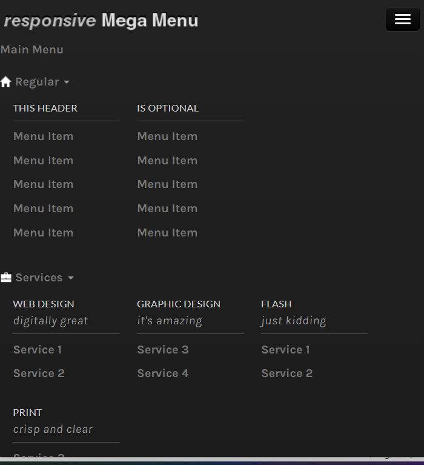Click the hamburger menu toggle button
Image resolution: width=424 pixels, height=465 pixels.
point(402,19)
